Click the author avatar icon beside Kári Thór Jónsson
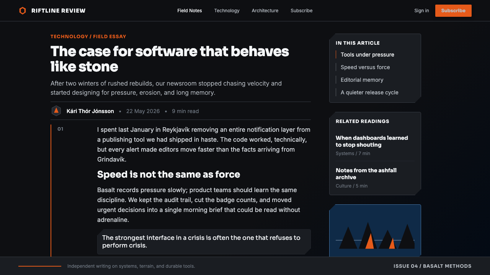The height and width of the screenshot is (275, 490). (x=56, y=111)
